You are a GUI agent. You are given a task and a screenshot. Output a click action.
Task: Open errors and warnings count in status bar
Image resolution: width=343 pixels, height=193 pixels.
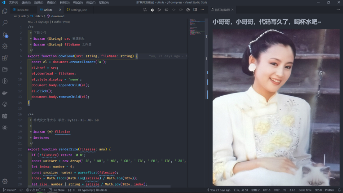[x=36, y=190]
